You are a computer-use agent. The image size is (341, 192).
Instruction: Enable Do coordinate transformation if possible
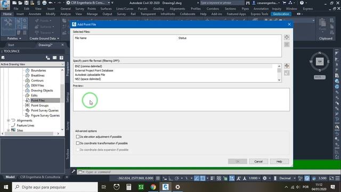tap(78, 143)
